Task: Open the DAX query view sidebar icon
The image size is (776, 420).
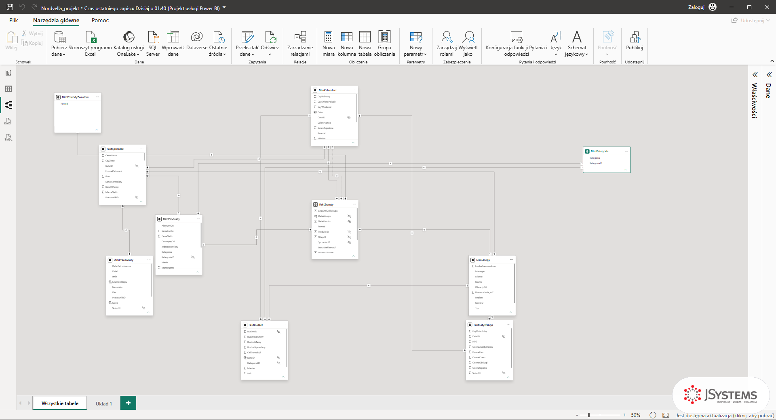Action: click(x=8, y=121)
